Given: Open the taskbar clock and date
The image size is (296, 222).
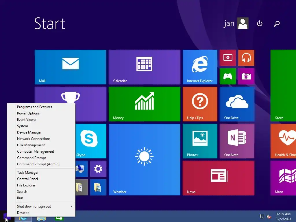Looking at the screenshot, I should tap(284, 217).
